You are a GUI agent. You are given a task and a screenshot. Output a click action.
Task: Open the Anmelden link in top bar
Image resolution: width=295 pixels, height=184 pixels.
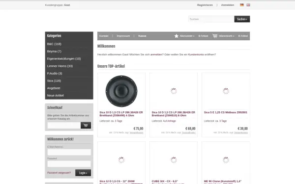pyautogui.click(x=228, y=5)
